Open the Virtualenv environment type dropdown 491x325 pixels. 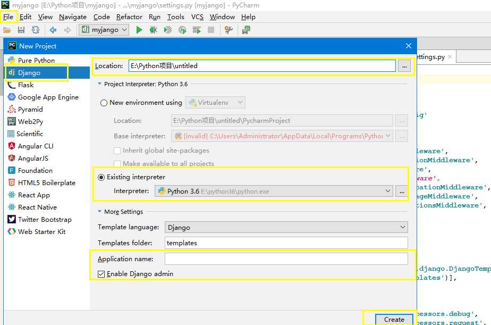pyautogui.click(x=215, y=103)
